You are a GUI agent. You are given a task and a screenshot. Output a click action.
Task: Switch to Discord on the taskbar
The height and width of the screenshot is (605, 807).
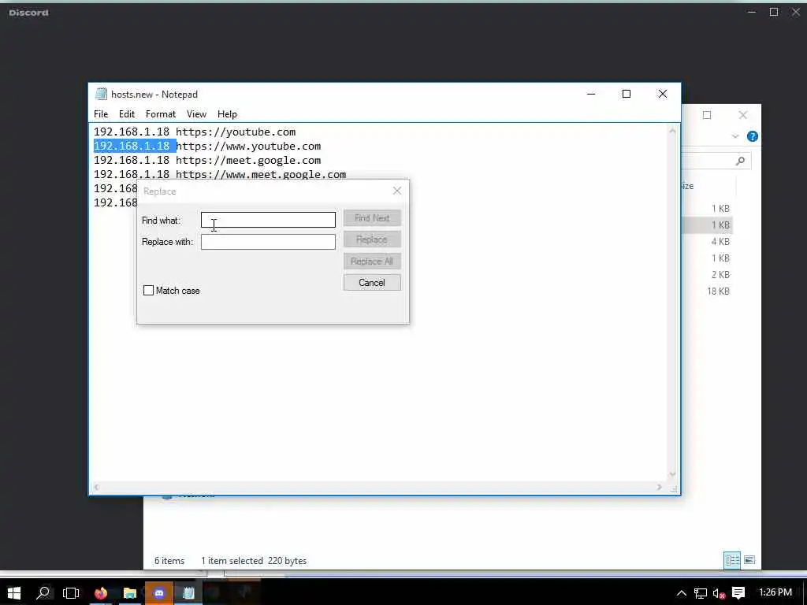coord(159,593)
